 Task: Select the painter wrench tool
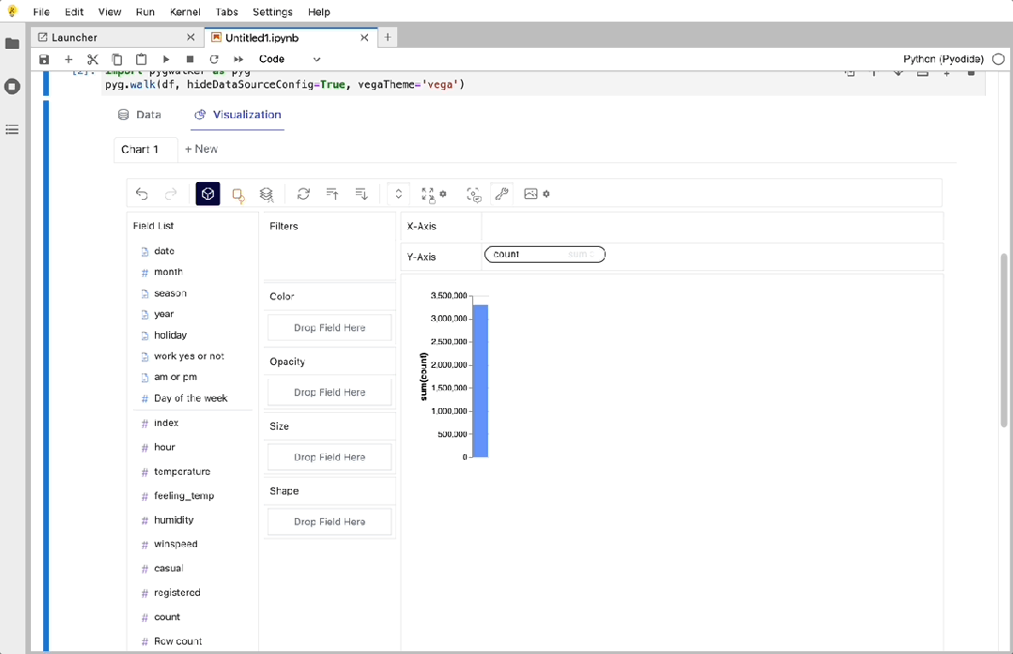click(500, 193)
